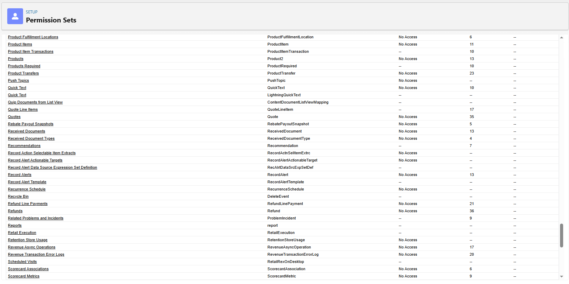
Task: Click the scroll down arrow
Action: click(561, 276)
